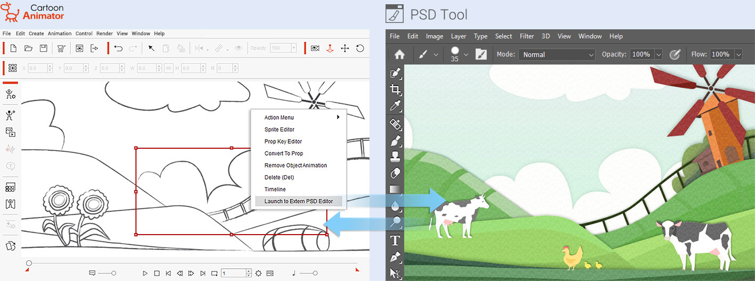Click the Undo arrow in Cartoon Animator
Image resolution: width=755 pixels, height=281 pixels.
tap(118, 49)
